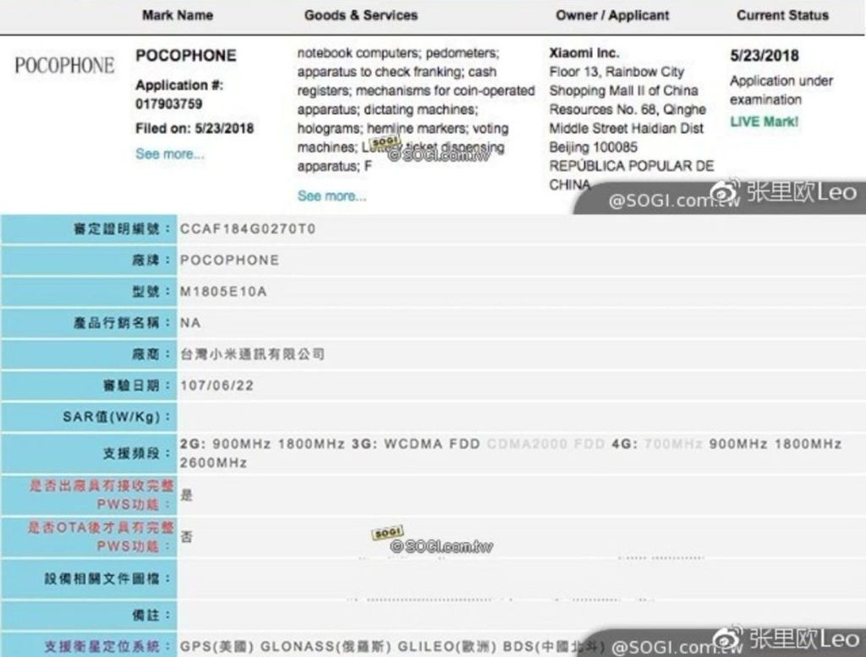Screen dimensions: 866x657
Task: Click the 台灣小米通訊有限公司 vendor value
Action: pyautogui.click(x=252, y=354)
